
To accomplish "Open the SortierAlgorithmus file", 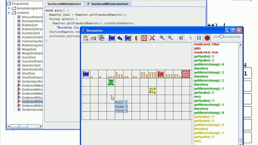I will [x=32, y=81].
